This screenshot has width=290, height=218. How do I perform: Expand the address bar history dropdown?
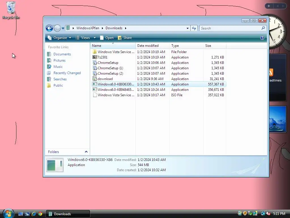(x=187, y=28)
